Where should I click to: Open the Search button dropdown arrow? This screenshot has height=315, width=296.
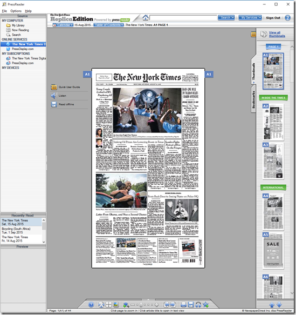(x=233, y=18)
